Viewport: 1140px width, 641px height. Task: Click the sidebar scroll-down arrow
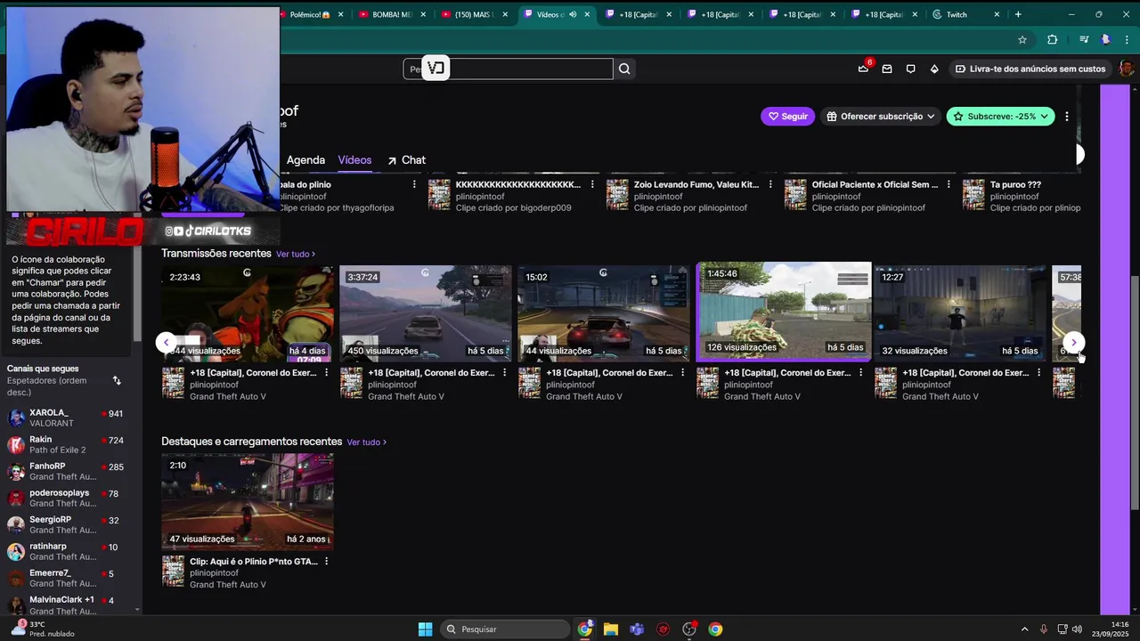[x=137, y=610]
